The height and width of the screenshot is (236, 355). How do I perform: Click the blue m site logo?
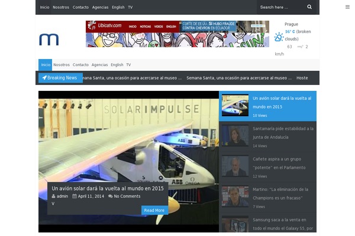[x=49, y=40]
